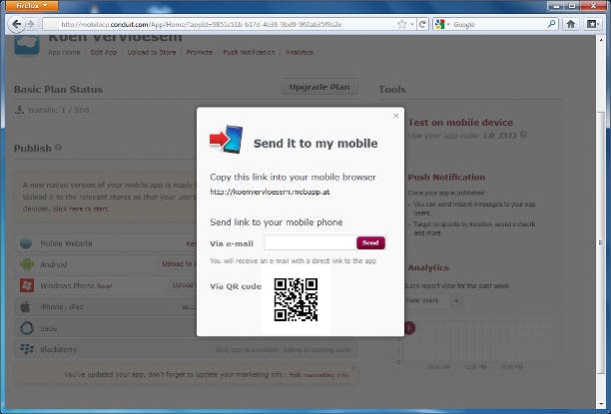Image resolution: width=611 pixels, height=414 pixels.
Task: Select the Windows Phone row text
Action: (76, 285)
